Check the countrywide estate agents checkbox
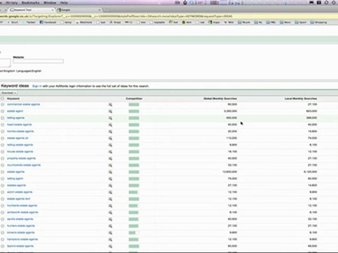 click(x=2, y=165)
